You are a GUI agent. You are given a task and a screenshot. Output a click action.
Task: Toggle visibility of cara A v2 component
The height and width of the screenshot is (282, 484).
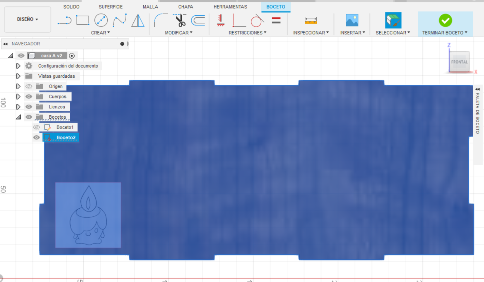pyautogui.click(x=21, y=56)
